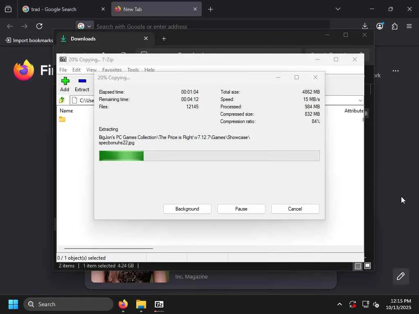The width and height of the screenshot is (419, 314).
Task: Add a new tab in File Explorer
Action: [164, 39]
